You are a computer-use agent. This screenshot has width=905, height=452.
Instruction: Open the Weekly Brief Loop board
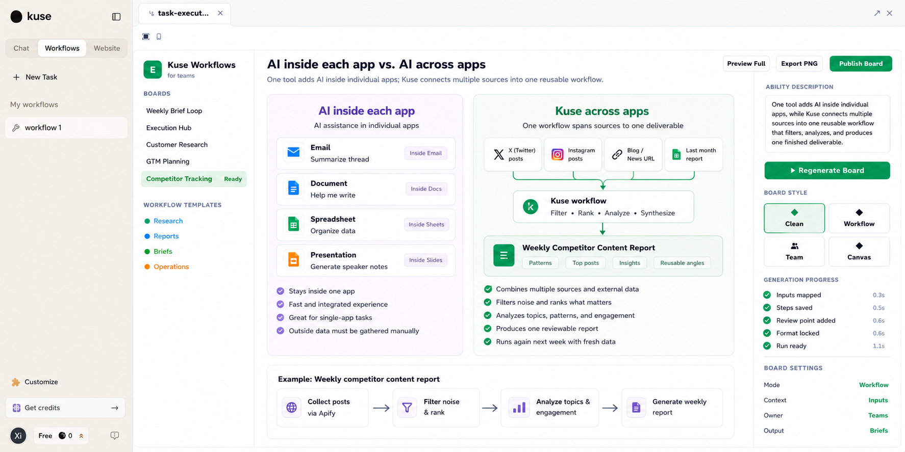pos(174,111)
